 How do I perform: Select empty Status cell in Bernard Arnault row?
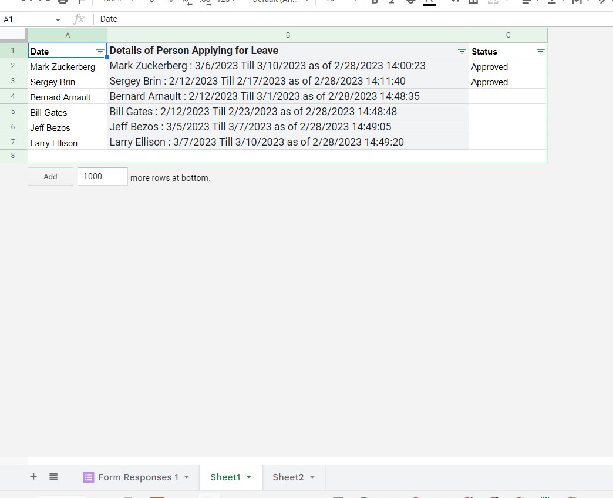507,96
